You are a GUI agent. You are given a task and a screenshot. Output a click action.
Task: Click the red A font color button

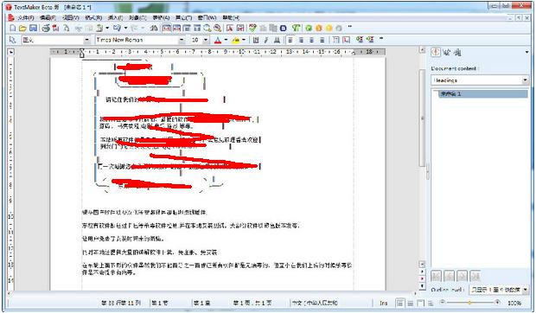pyautogui.click(x=218, y=40)
